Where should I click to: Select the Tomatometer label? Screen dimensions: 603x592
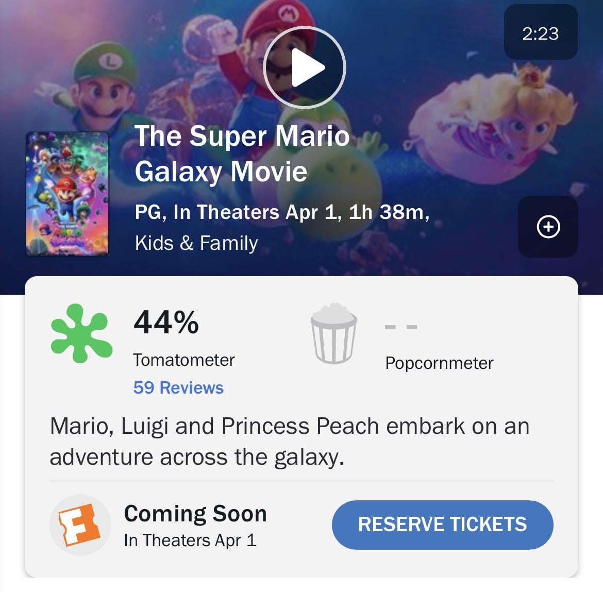tap(183, 360)
